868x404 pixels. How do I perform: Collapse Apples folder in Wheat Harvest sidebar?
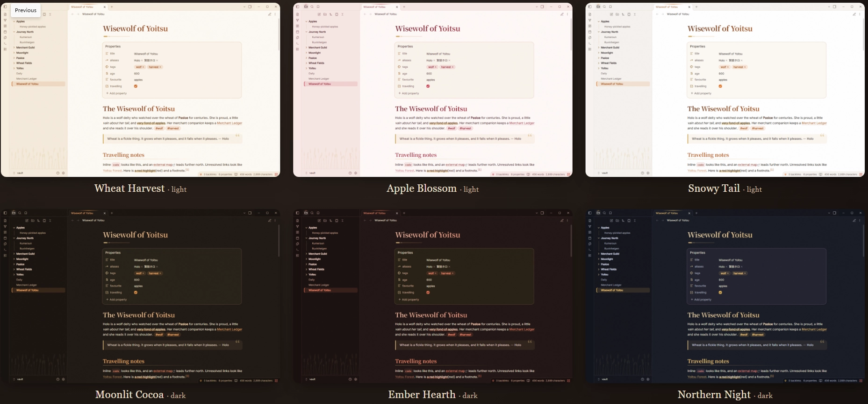click(x=14, y=21)
